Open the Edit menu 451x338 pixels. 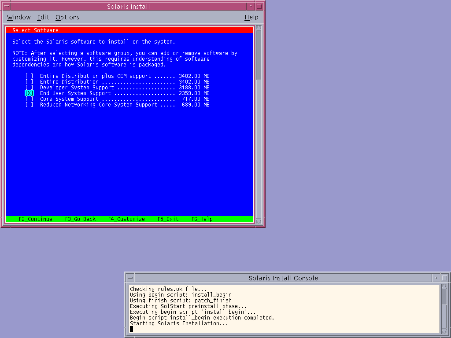click(x=43, y=17)
